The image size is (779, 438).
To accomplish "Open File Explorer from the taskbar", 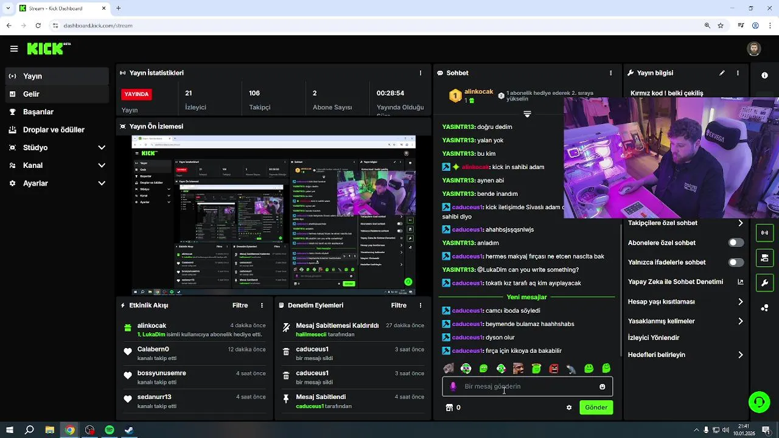I will 50,430.
